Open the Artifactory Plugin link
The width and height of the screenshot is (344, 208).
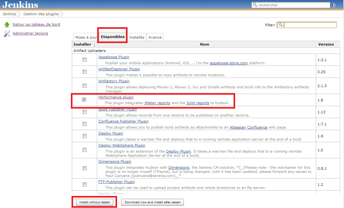point(114,81)
